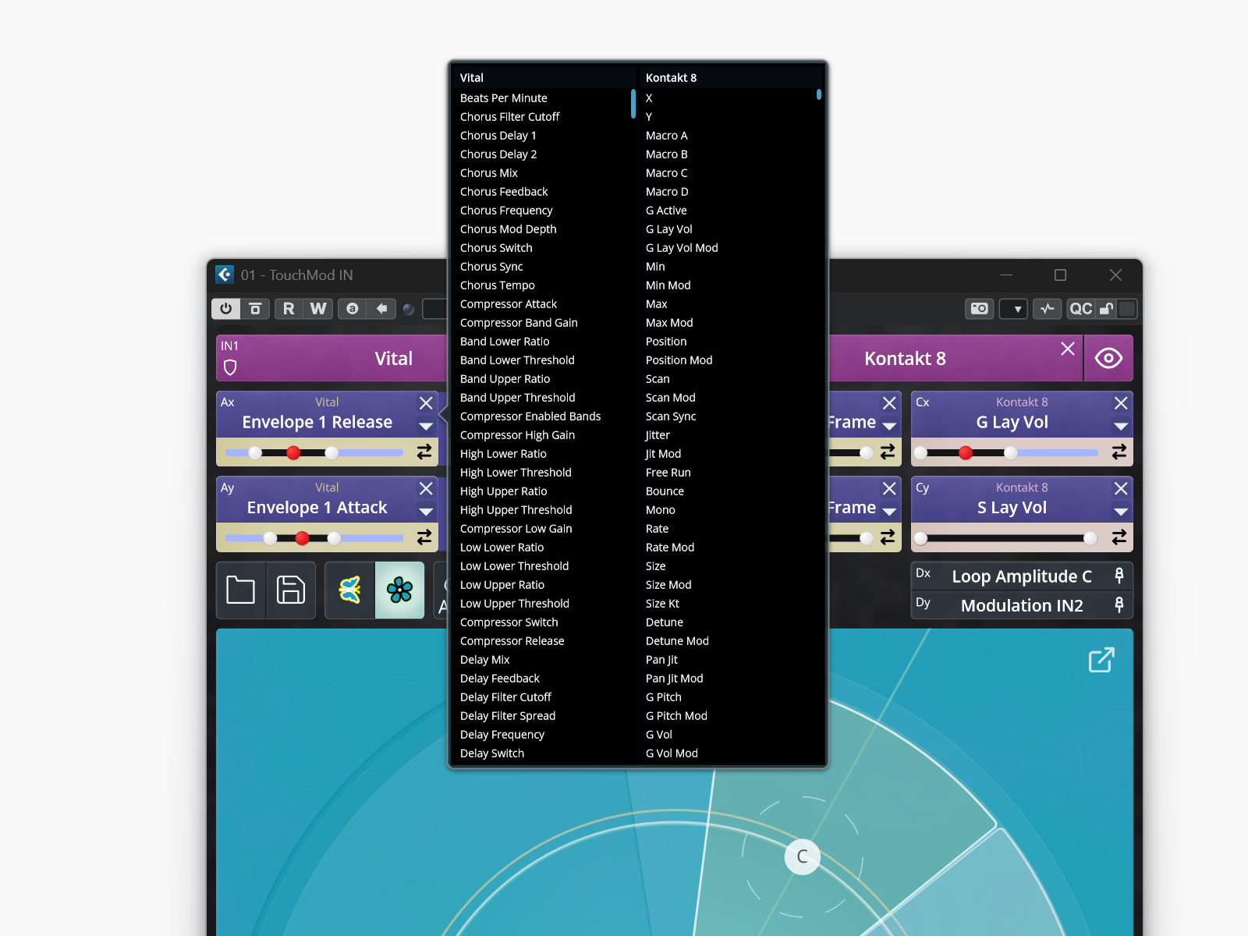Select the blue flower mode icon
The width and height of the screenshot is (1248, 936).
coord(399,590)
